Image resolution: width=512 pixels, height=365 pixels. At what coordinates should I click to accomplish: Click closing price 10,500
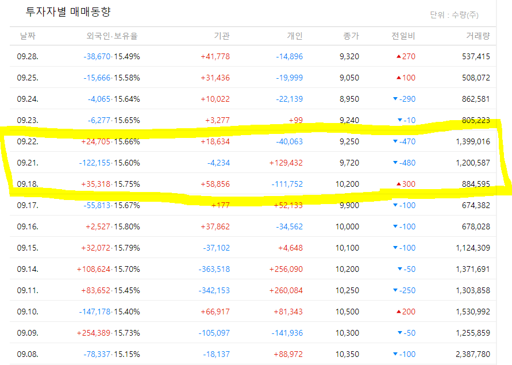click(348, 312)
